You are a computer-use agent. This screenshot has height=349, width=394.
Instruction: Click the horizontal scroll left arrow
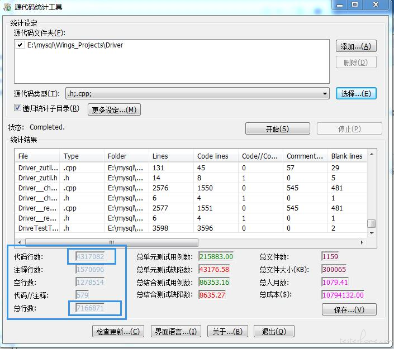tap(20, 242)
